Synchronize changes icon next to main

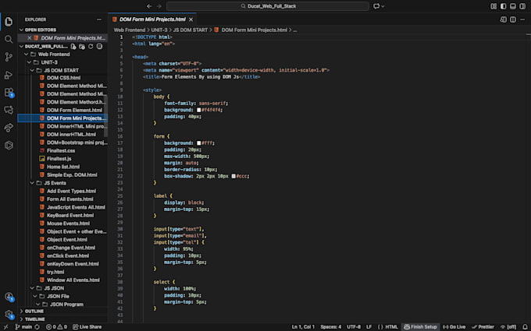37,326
